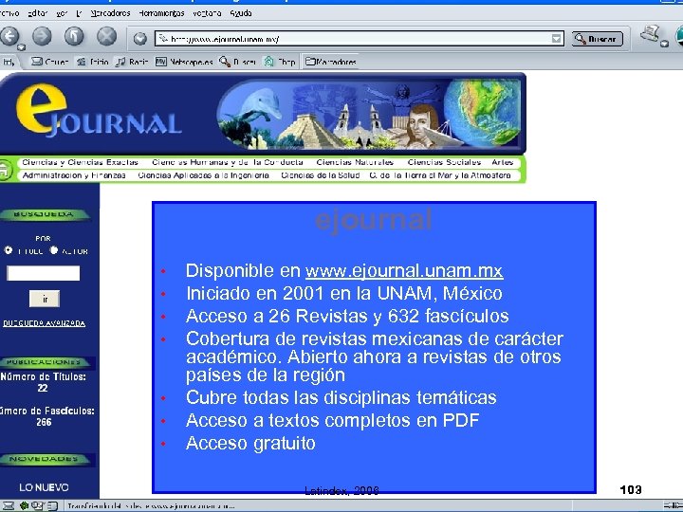683x512 pixels.
Task: Click the Buscar search button
Action: tap(598, 39)
